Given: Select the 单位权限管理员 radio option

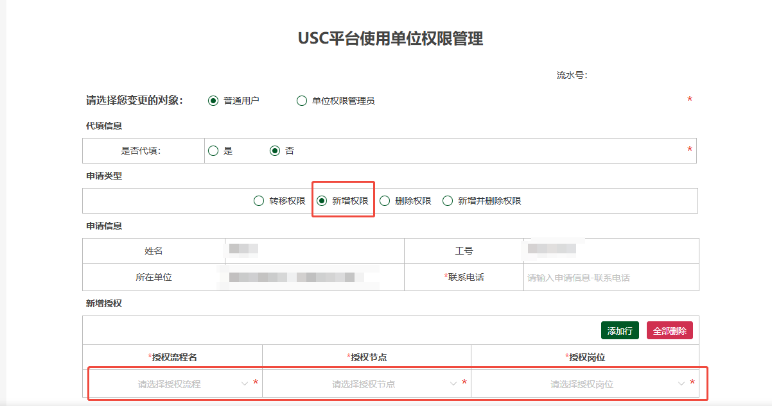Looking at the screenshot, I should [302, 101].
